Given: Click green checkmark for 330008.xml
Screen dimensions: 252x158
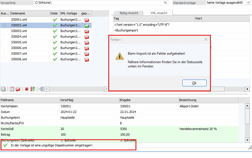Looking at the screenshot, I should tap(55, 59).
